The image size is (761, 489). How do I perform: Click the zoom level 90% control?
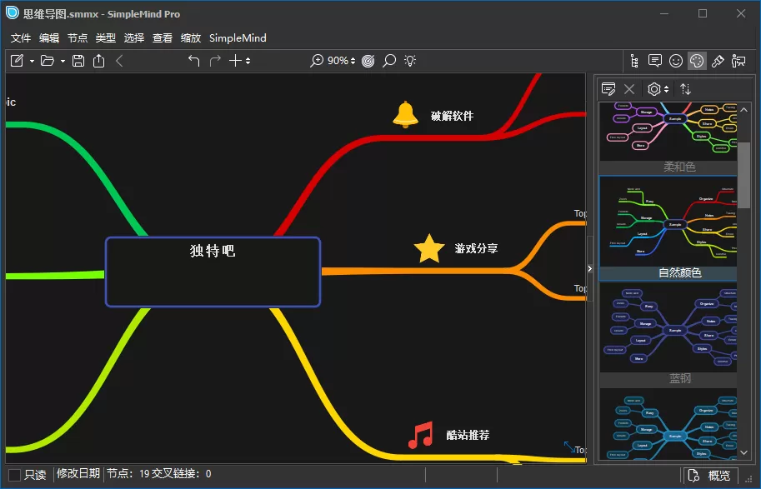(x=339, y=60)
